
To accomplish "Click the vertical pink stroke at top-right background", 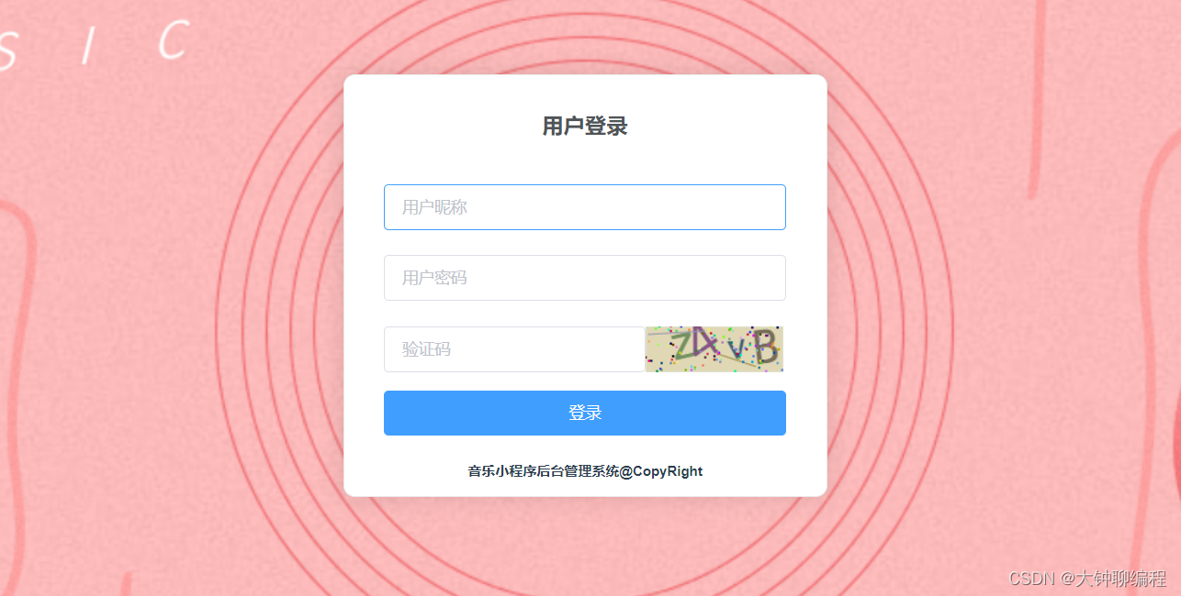I will [1037, 96].
